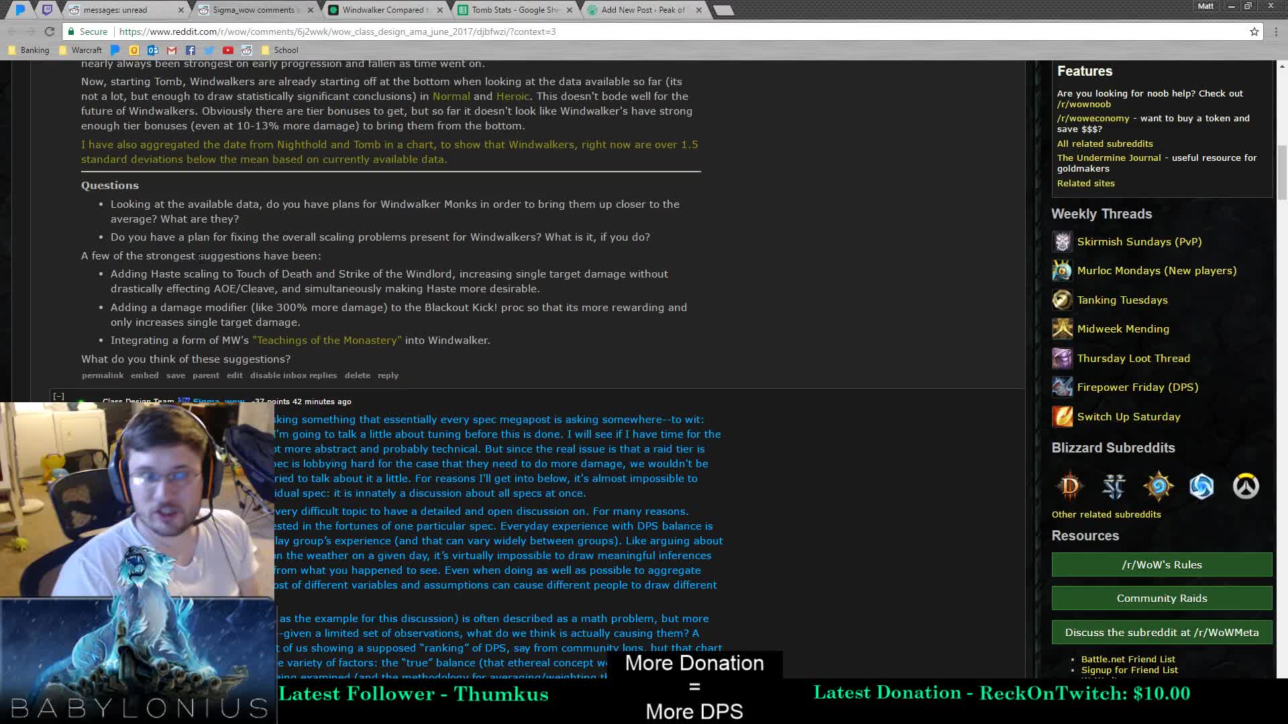1288x724 pixels.
Task: Open the Facebook bookmark icon
Action: (191, 50)
